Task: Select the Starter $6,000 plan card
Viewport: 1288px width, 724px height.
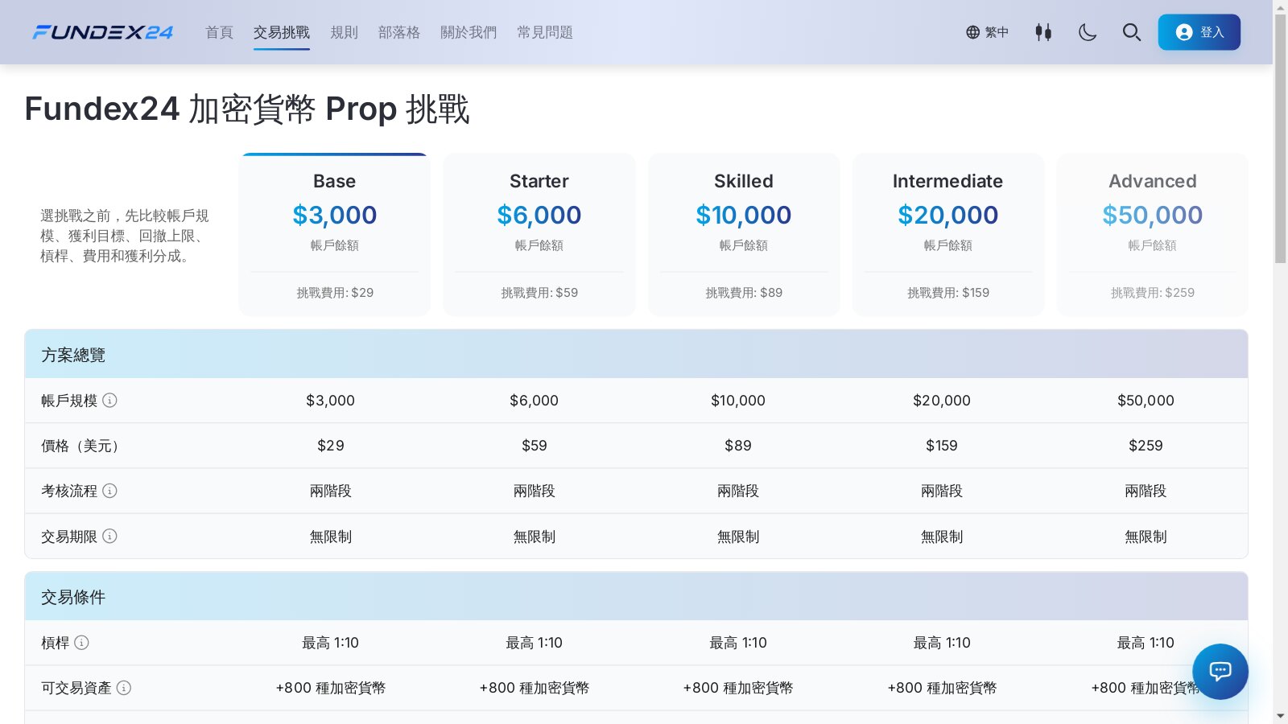Action: pyautogui.click(x=539, y=234)
